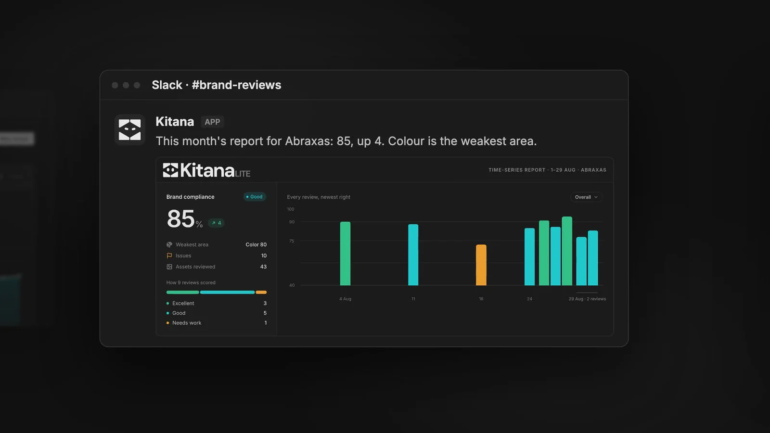Click the Issues flag icon
Viewport: 770px width, 433px height.
click(x=169, y=255)
